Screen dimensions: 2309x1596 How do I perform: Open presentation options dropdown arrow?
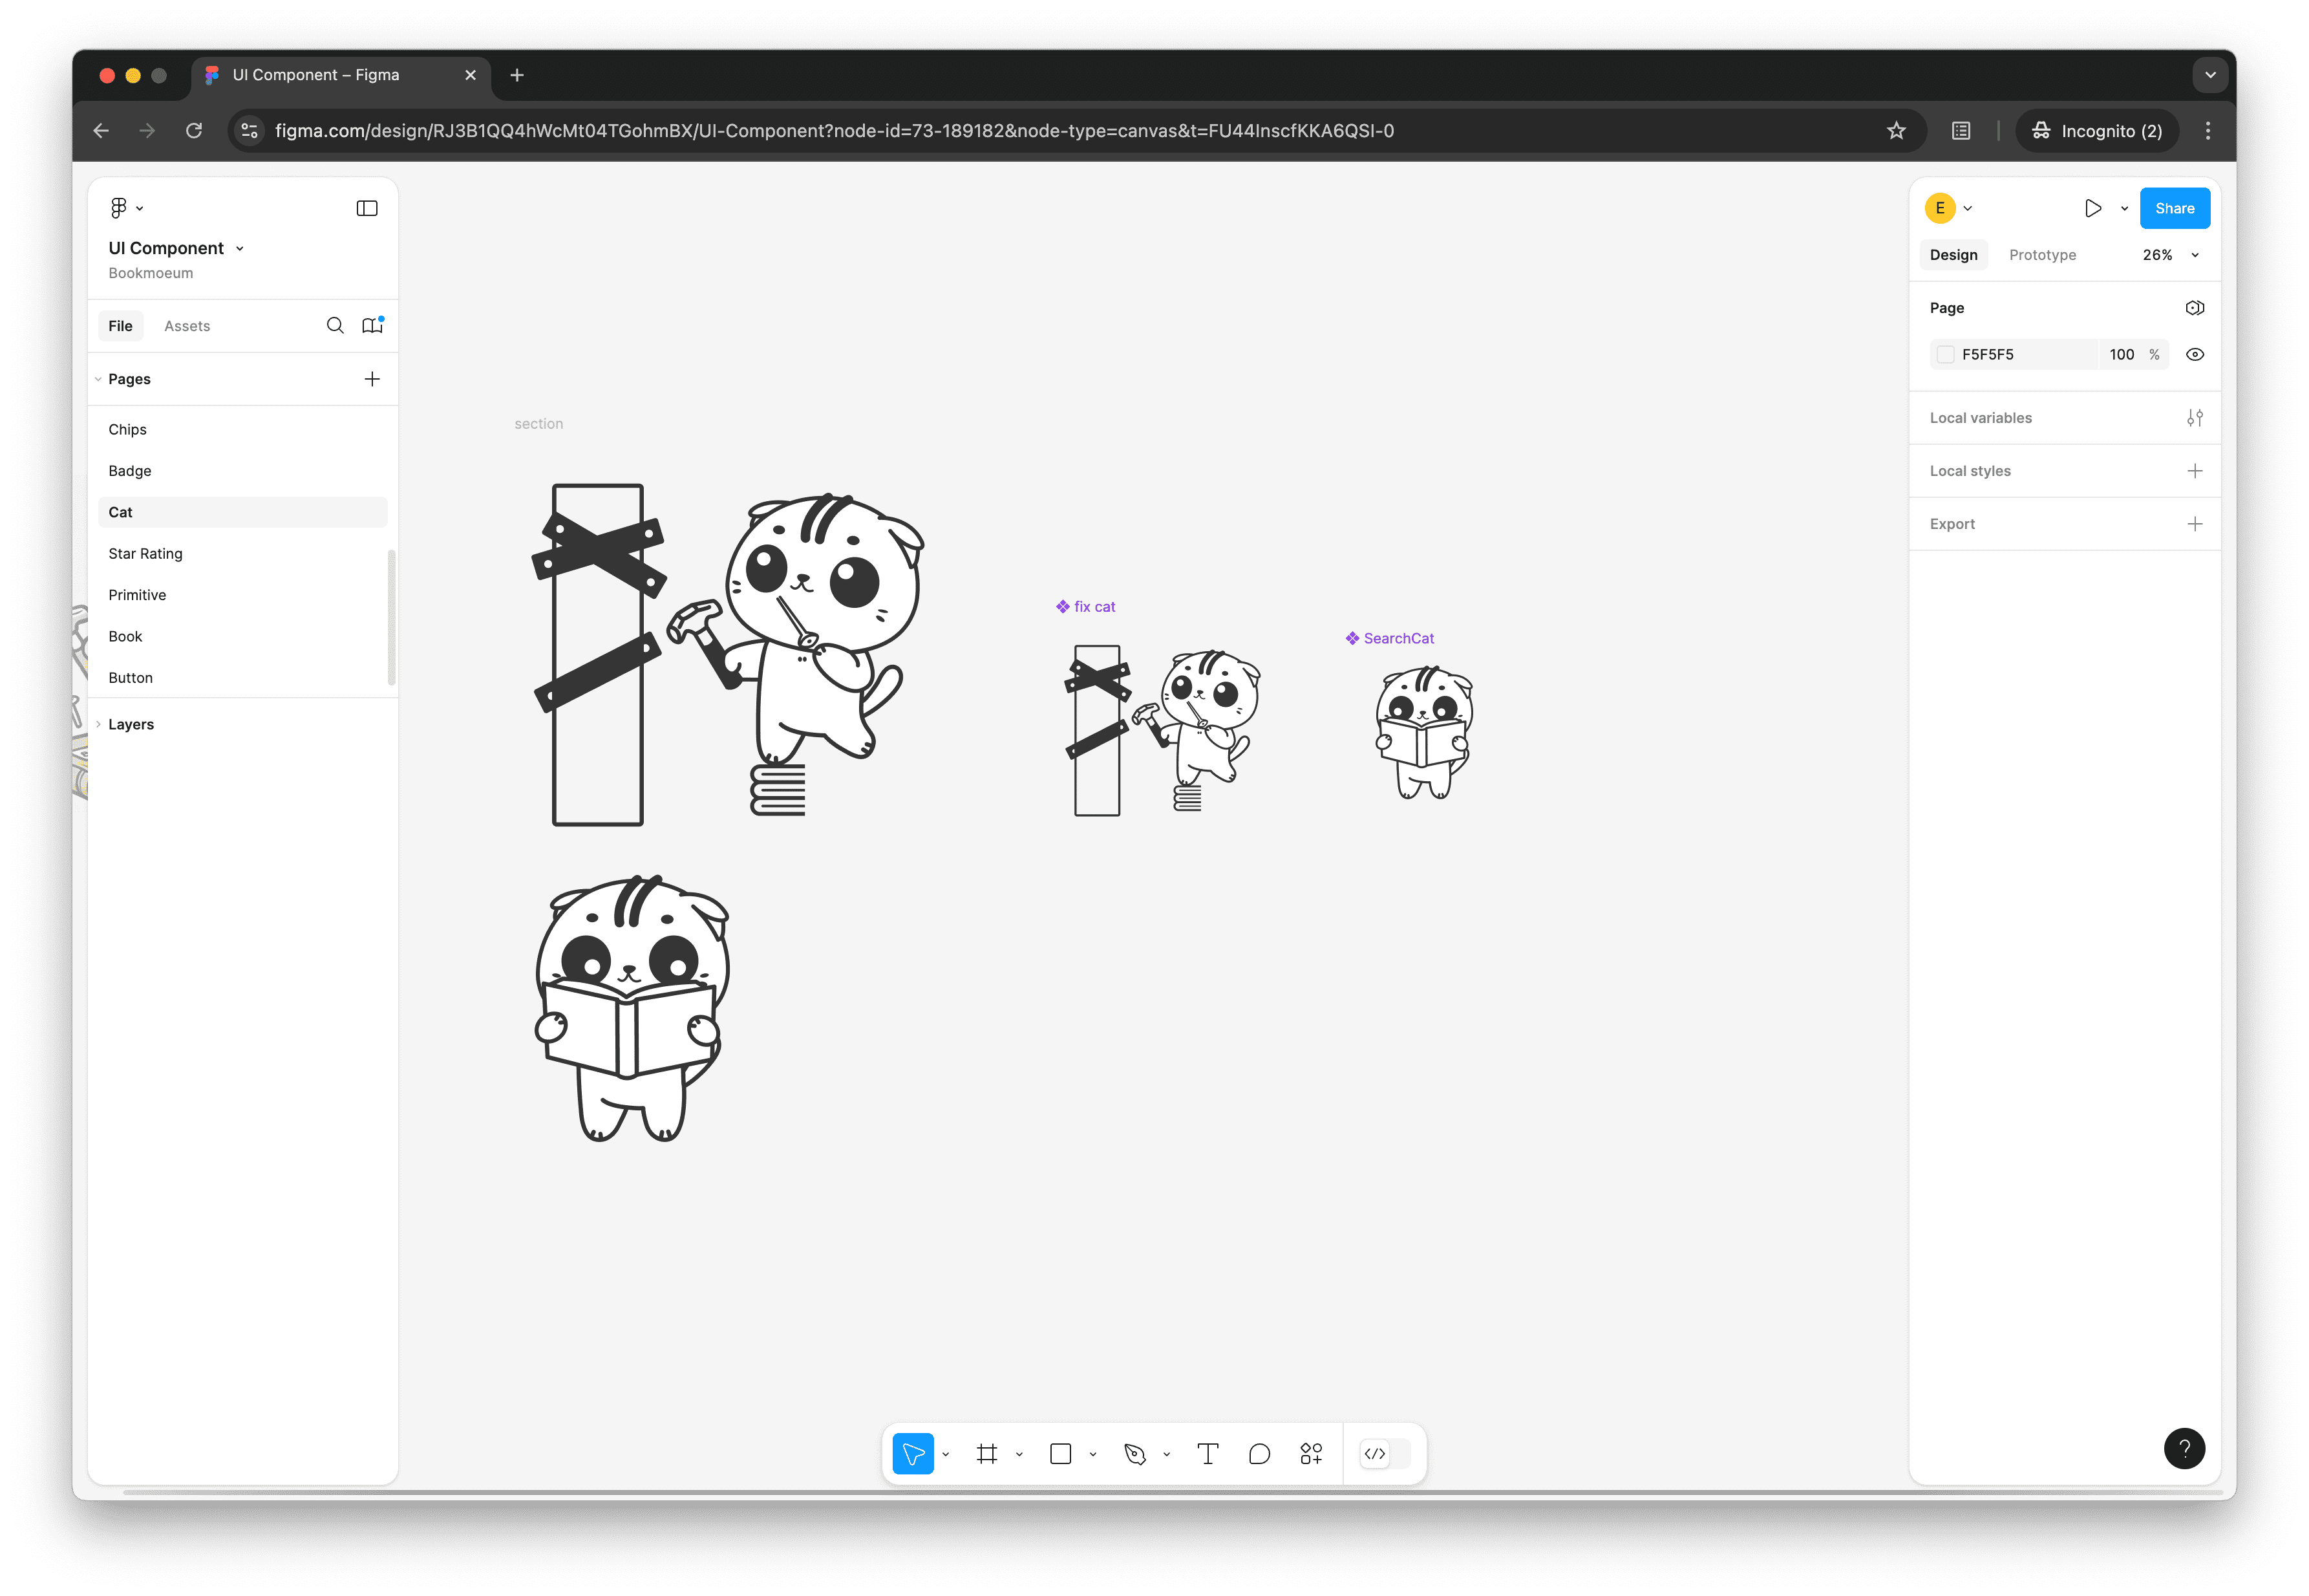click(x=2124, y=209)
